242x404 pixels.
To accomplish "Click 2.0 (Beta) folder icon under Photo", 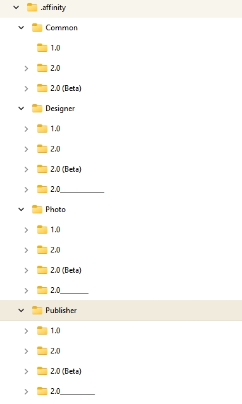I will pos(42,270).
